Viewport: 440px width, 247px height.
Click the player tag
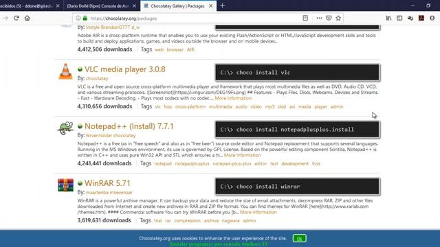(320, 107)
